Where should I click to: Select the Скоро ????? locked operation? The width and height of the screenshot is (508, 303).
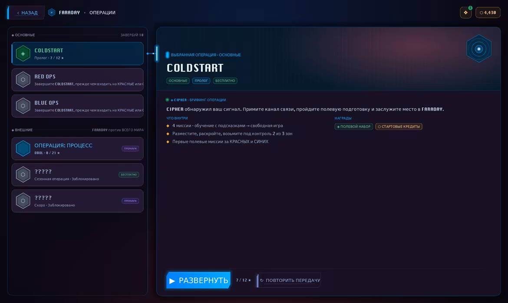[77, 201]
